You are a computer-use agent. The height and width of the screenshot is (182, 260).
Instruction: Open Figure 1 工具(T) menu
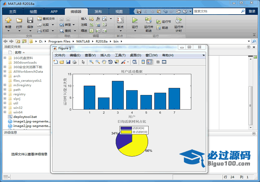[120, 55]
